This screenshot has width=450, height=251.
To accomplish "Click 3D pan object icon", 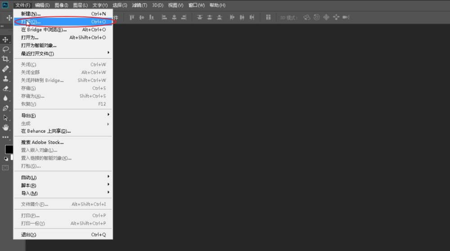I will pyautogui.click(x=326, y=18).
